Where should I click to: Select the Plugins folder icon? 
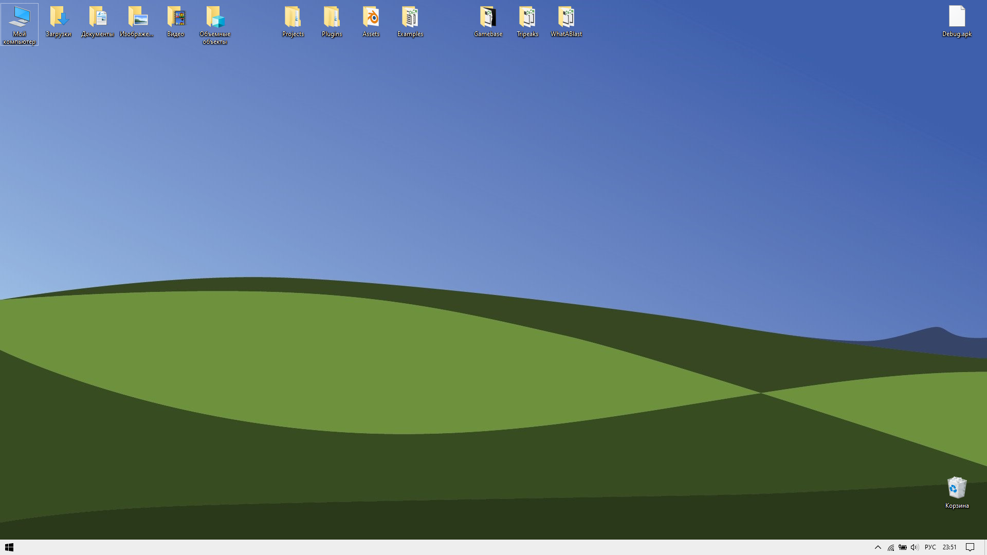[332, 22]
